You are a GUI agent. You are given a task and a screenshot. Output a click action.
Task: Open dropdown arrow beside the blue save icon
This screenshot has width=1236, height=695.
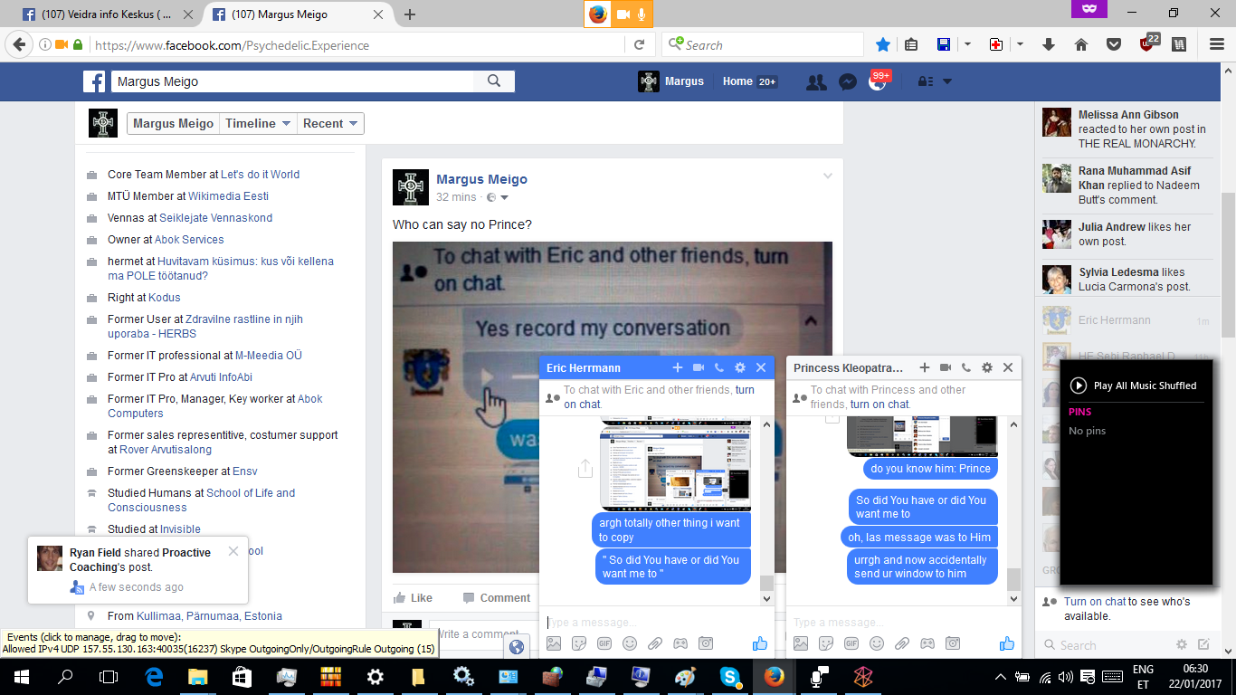pos(967,44)
